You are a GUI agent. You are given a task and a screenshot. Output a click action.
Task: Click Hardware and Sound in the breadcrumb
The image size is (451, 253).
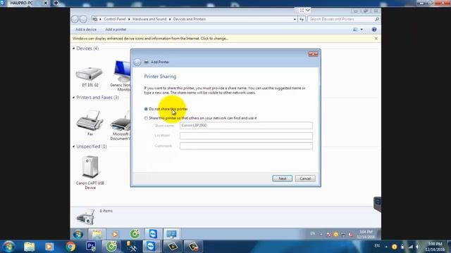[149, 19]
